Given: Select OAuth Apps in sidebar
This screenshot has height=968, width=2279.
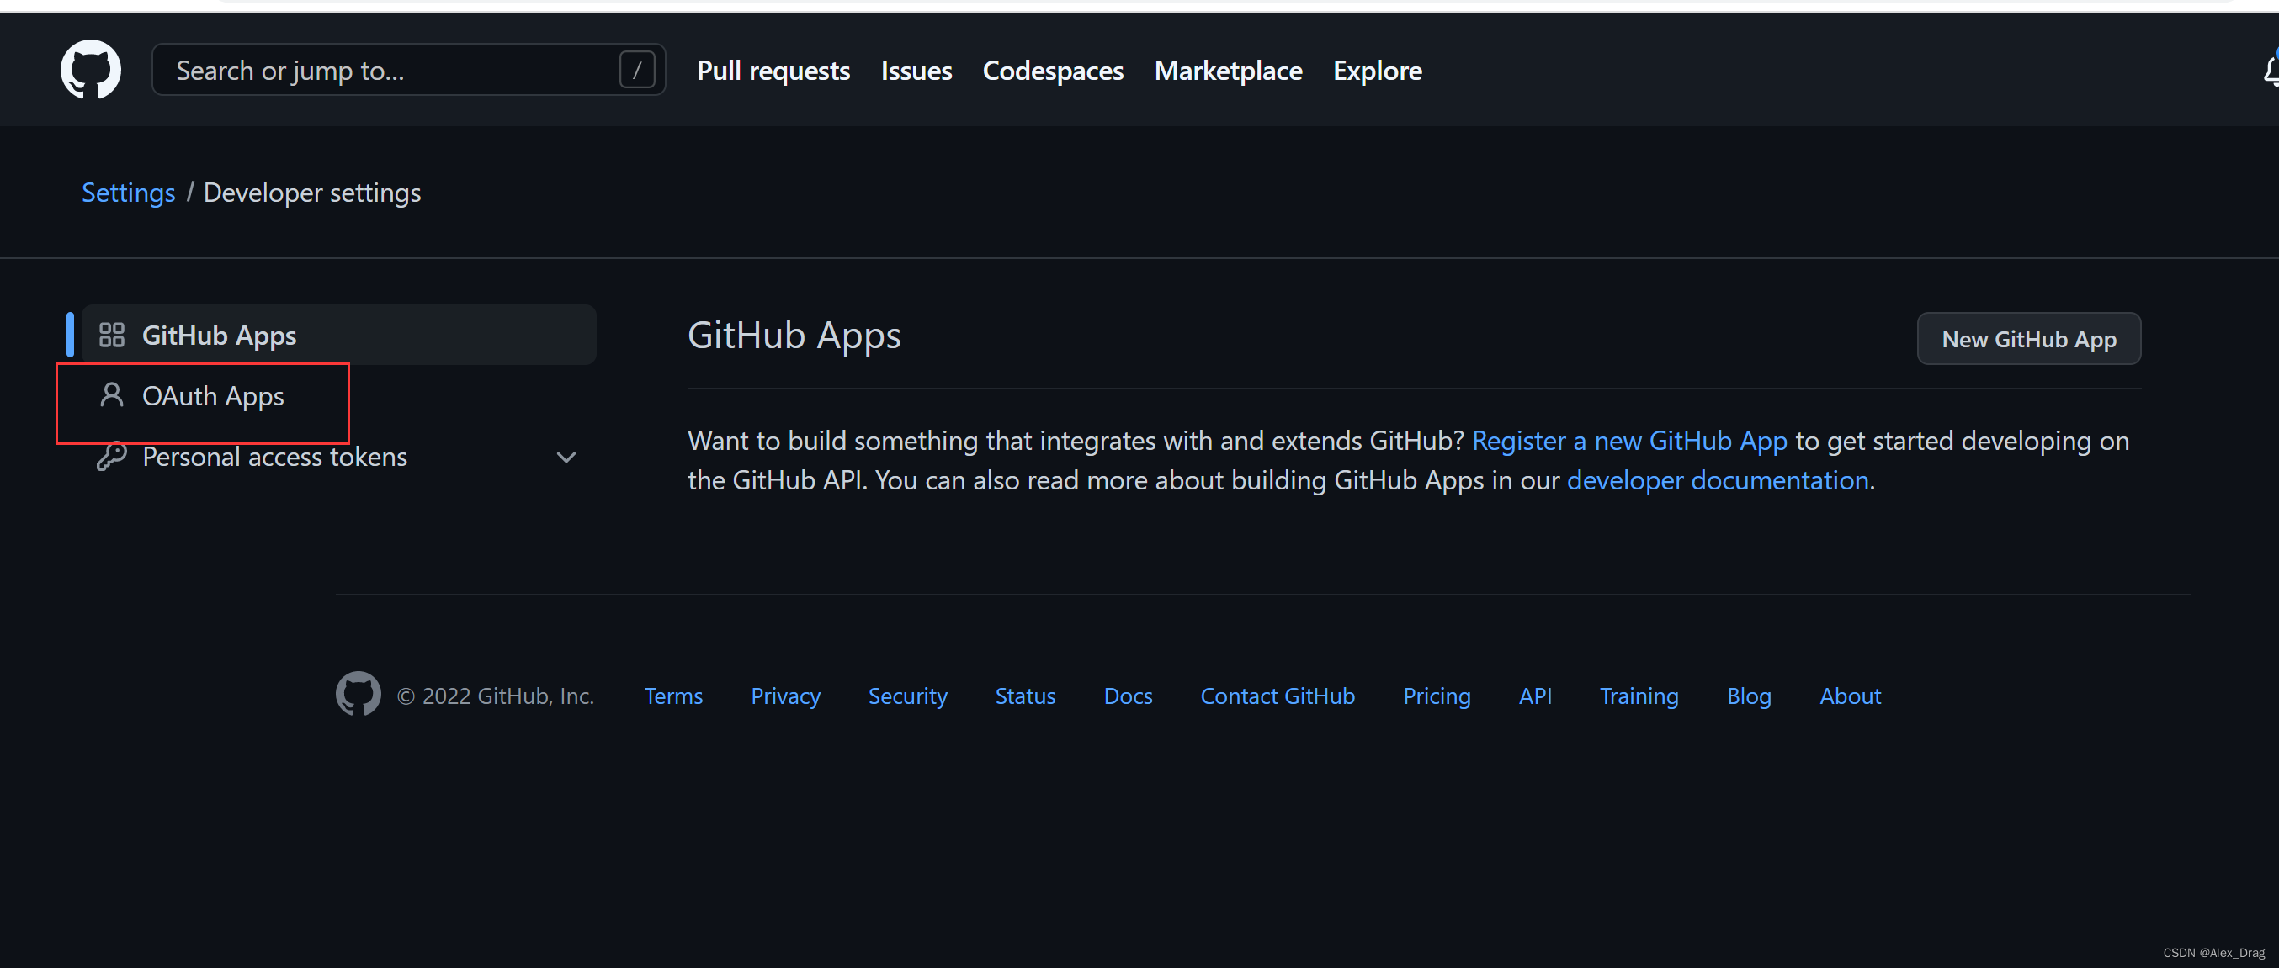Looking at the screenshot, I should coord(339,396).
